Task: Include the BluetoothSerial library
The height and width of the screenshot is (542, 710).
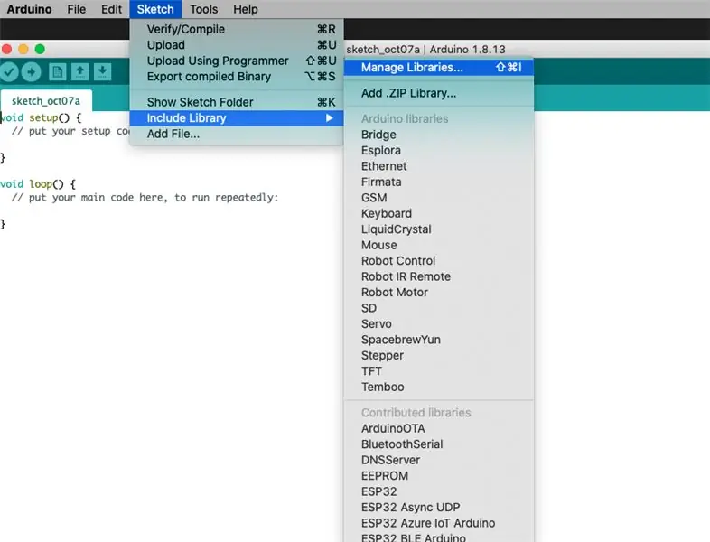Action: click(439, 444)
